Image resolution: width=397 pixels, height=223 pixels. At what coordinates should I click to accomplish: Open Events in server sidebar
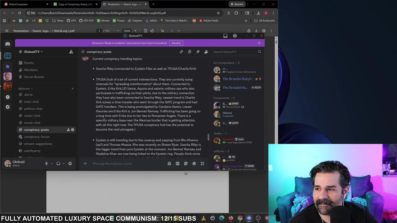point(46,63)
